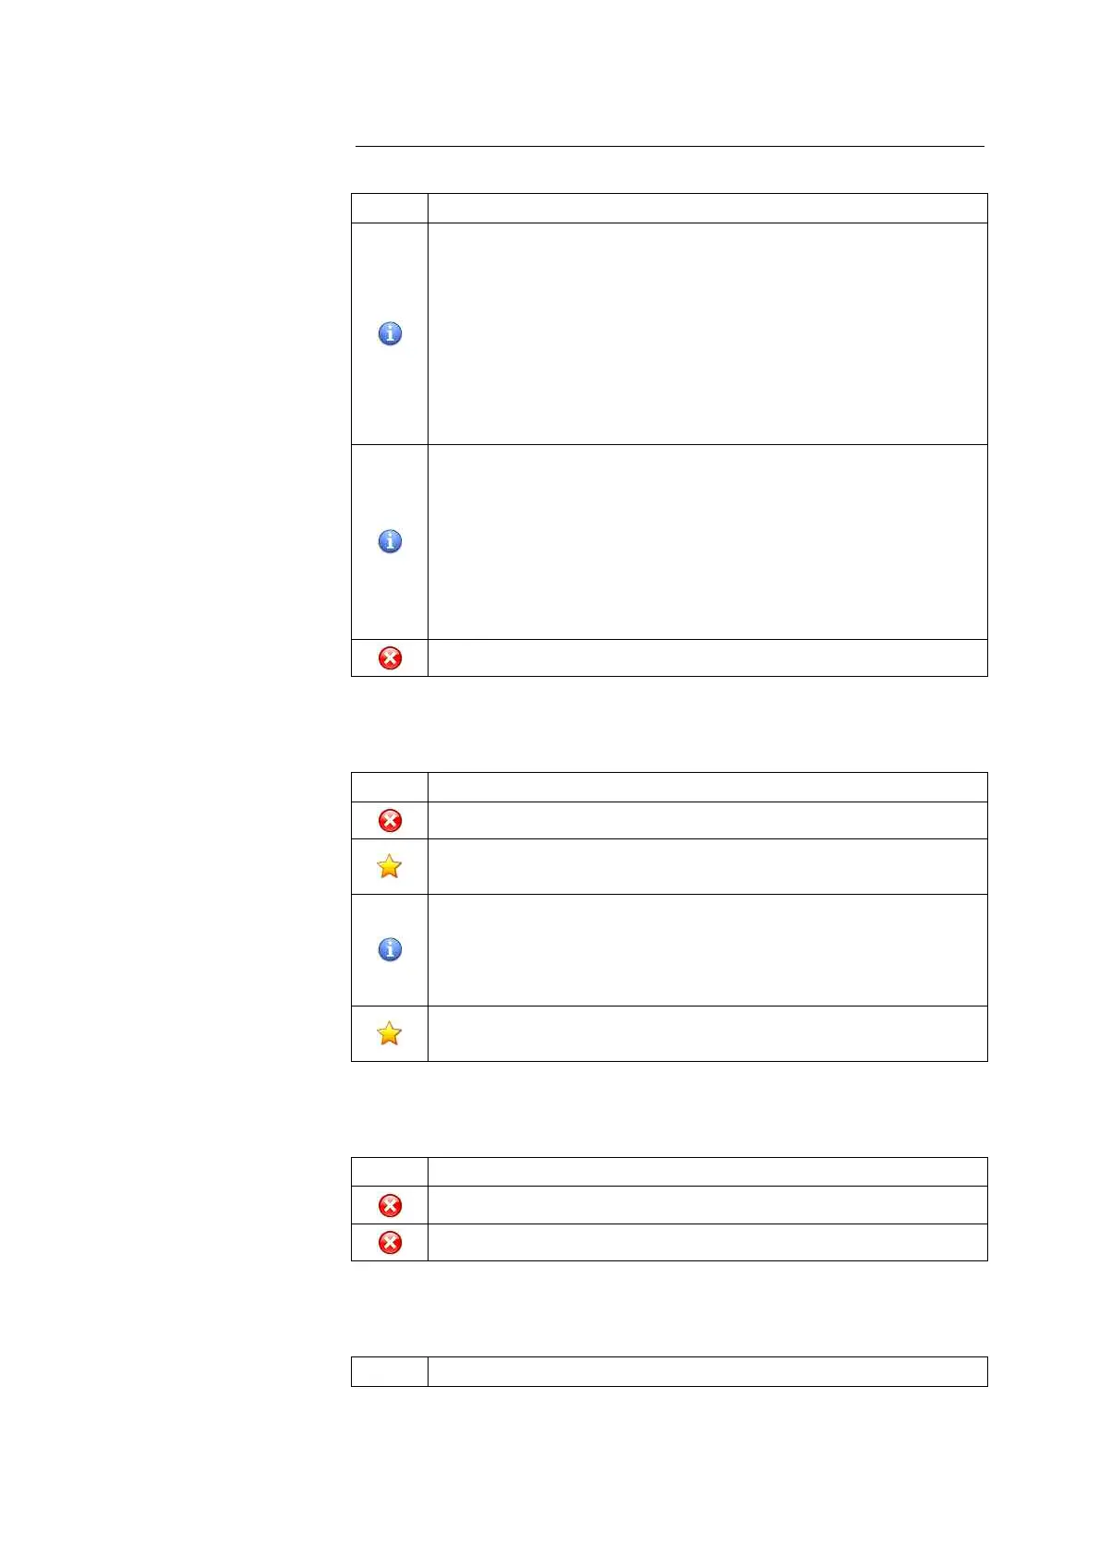Select the large cell beside first table's top info icon
Image resolution: width=1099 pixels, height=1555 pixels.
click(707, 333)
